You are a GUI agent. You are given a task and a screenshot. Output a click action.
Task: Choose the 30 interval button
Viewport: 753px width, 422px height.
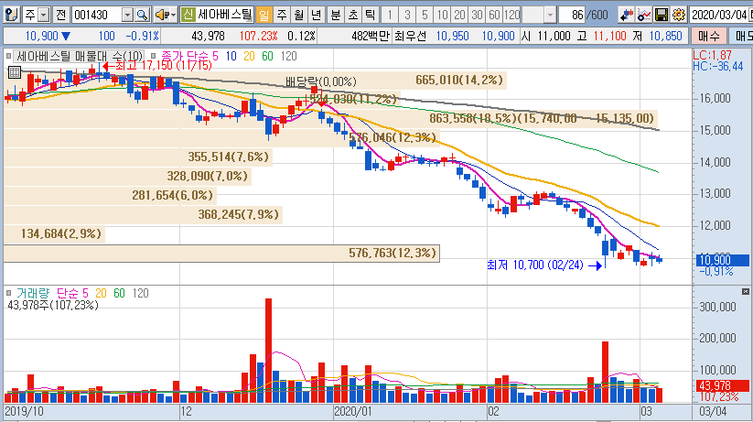pos(477,15)
